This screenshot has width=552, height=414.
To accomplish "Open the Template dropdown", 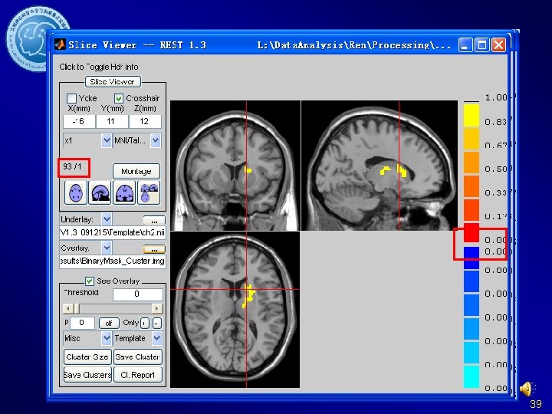I will 156,338.
